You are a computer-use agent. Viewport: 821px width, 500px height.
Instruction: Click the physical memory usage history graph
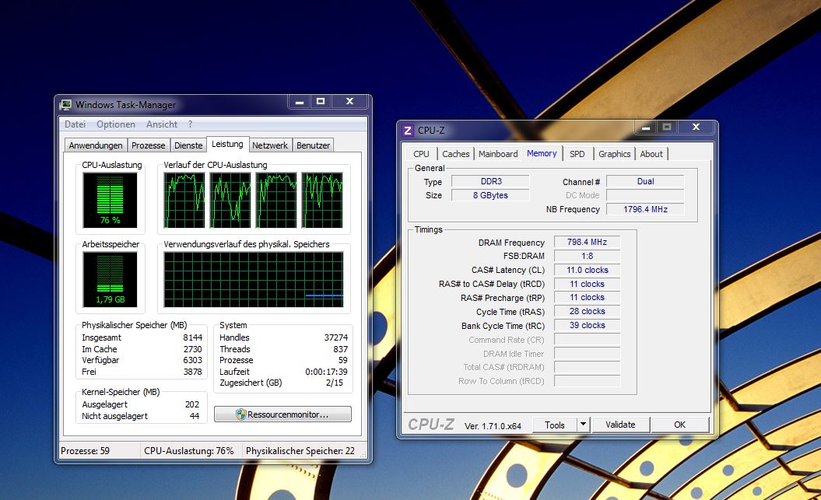click(254, 279)
